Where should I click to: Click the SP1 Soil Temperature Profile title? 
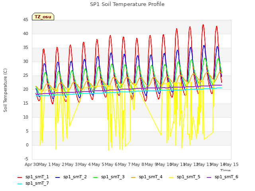(x=127, y=4)
